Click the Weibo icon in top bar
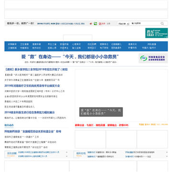The width and height of the screenshot is (172, 172). click(91, 23)
